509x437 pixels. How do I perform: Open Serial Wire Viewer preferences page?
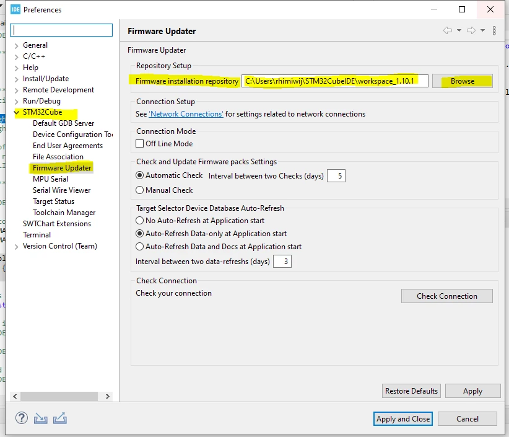[62, 190]
